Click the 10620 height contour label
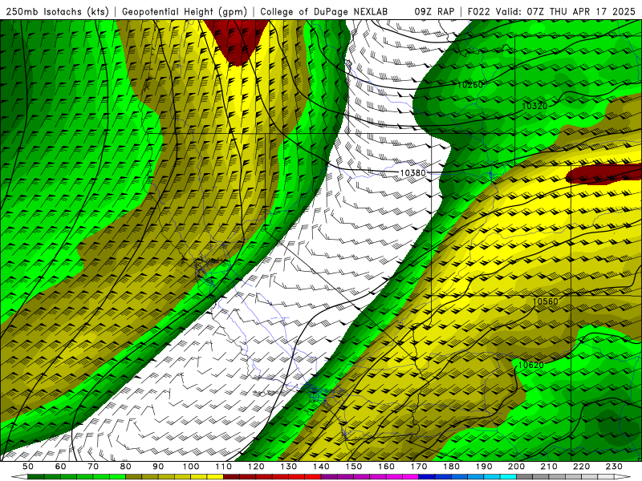This screenshot has width=642, height=481. pyautogui.click(x=531, y=366)
